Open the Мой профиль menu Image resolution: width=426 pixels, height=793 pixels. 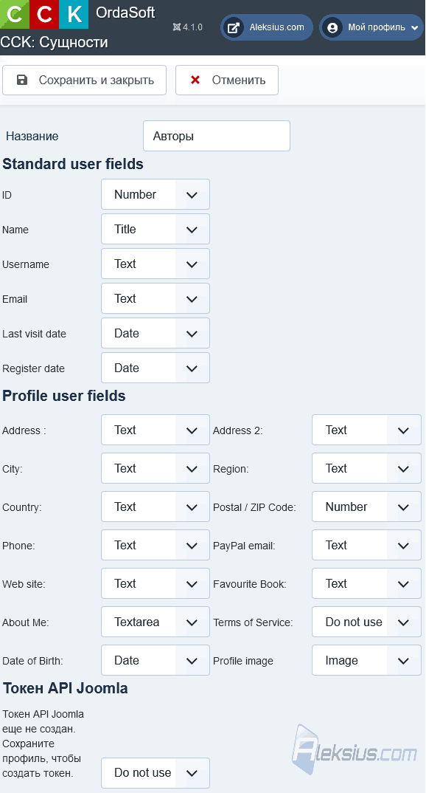372,27
